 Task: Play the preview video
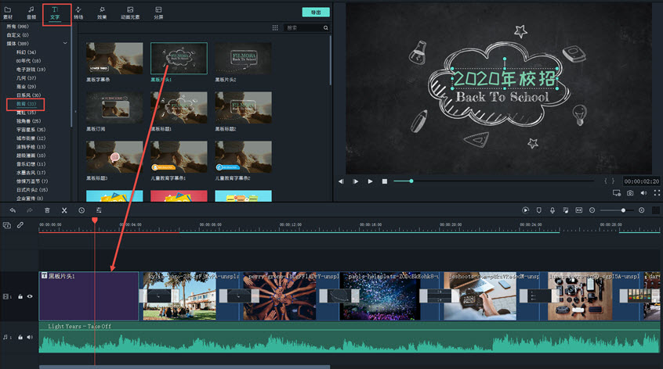pos(370,181)
